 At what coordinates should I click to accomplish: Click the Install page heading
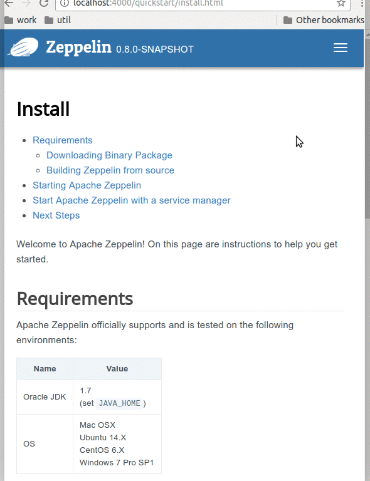click(x=43, y=109)
